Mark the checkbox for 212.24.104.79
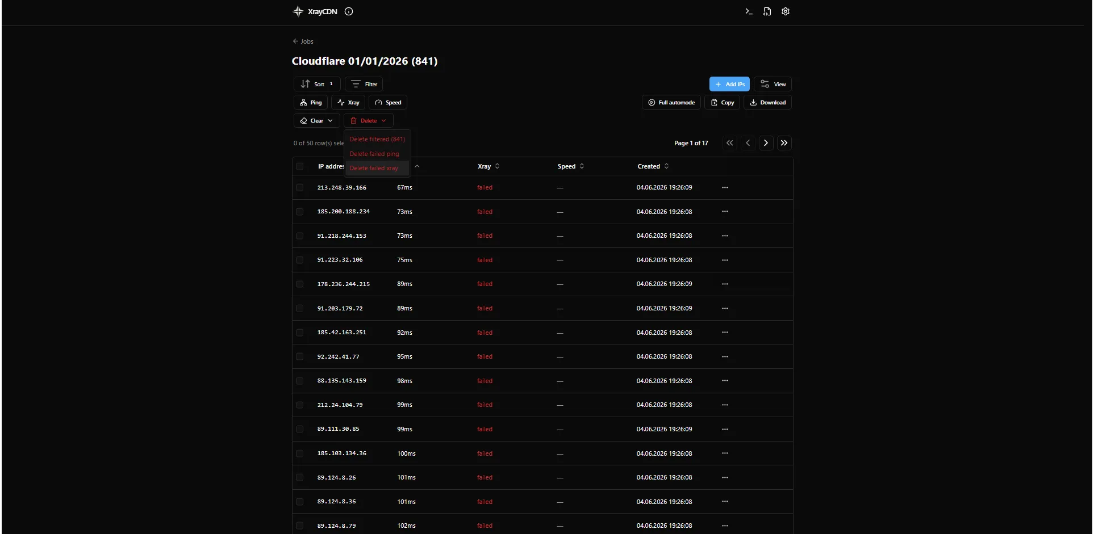Image resolution: width=1094 pixels, height=538 pixels. (x=300, y=405)
